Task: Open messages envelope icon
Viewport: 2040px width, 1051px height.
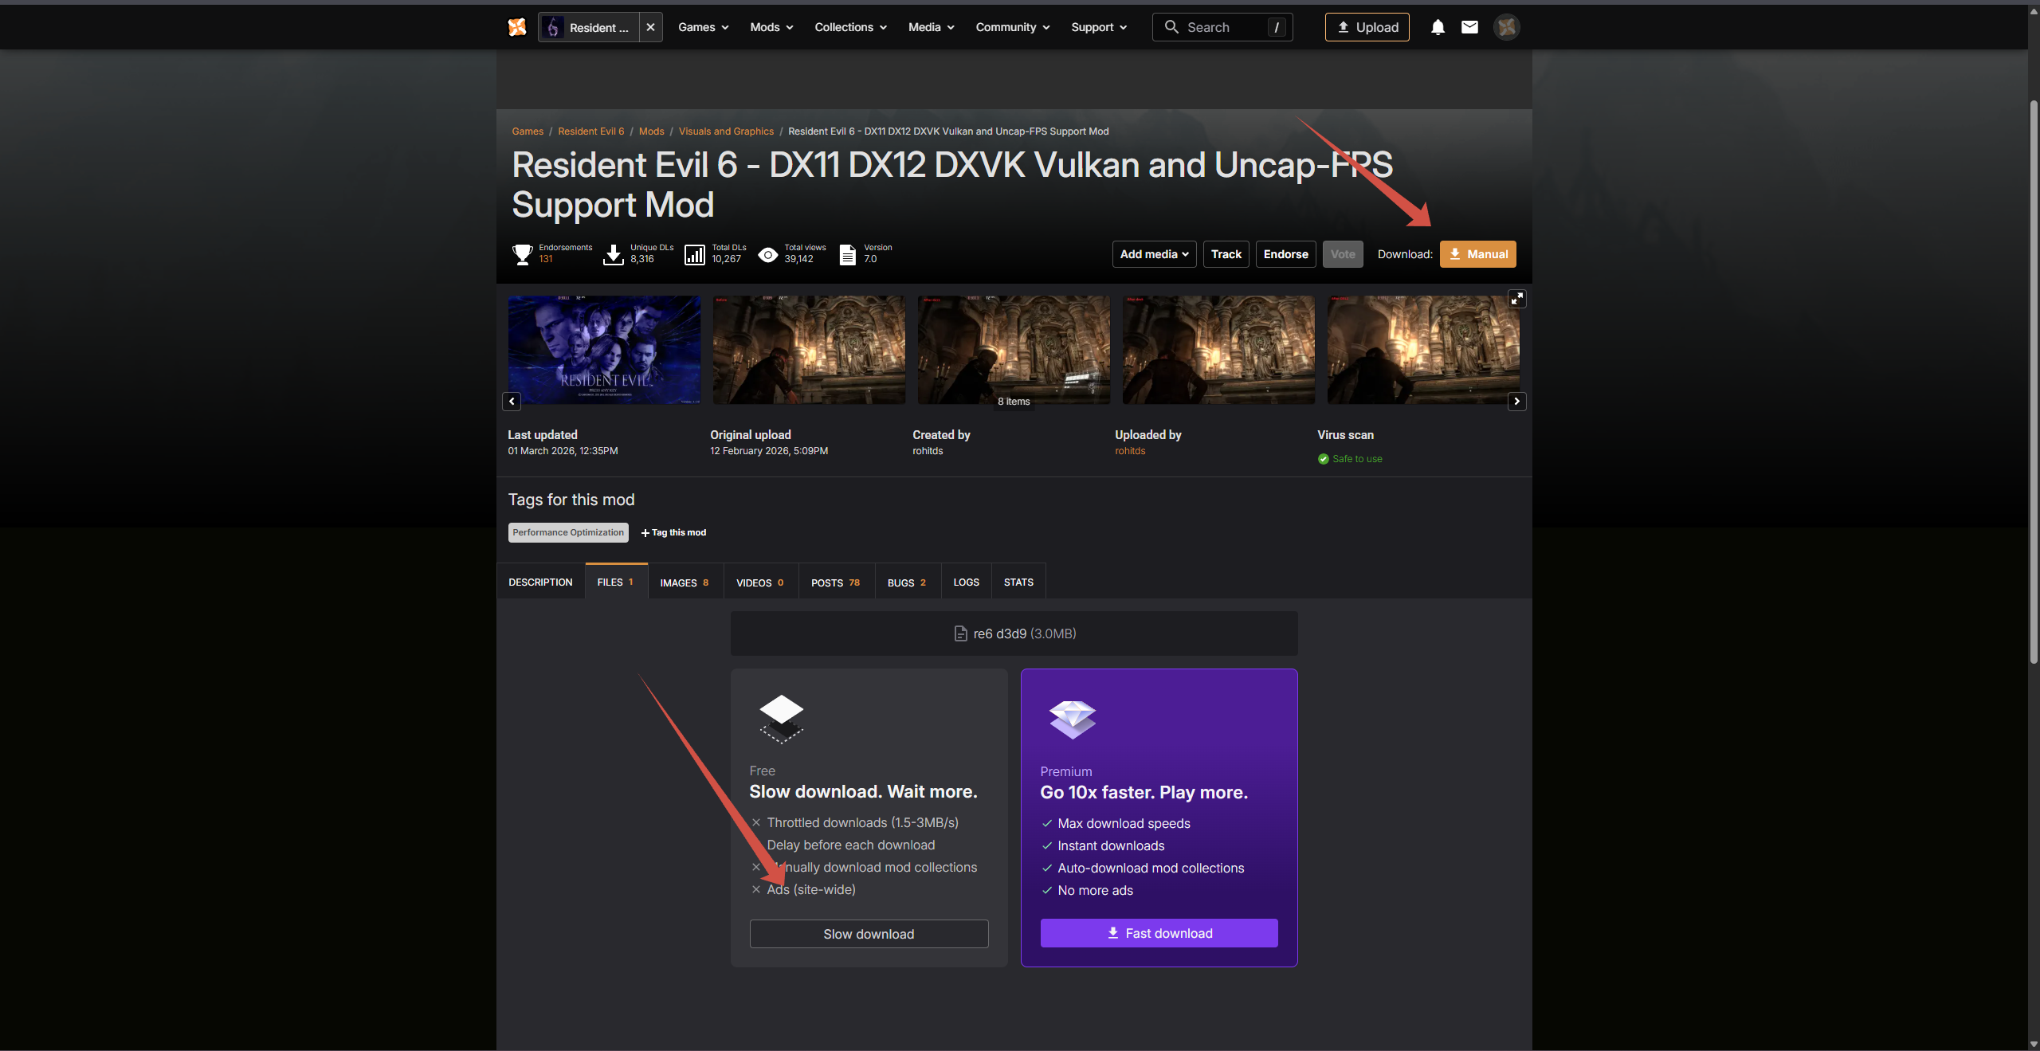Action: click(1469, 27)
